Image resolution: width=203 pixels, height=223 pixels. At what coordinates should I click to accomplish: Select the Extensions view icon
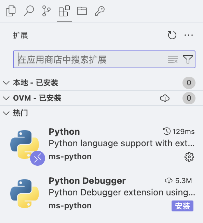click(64, 11)
